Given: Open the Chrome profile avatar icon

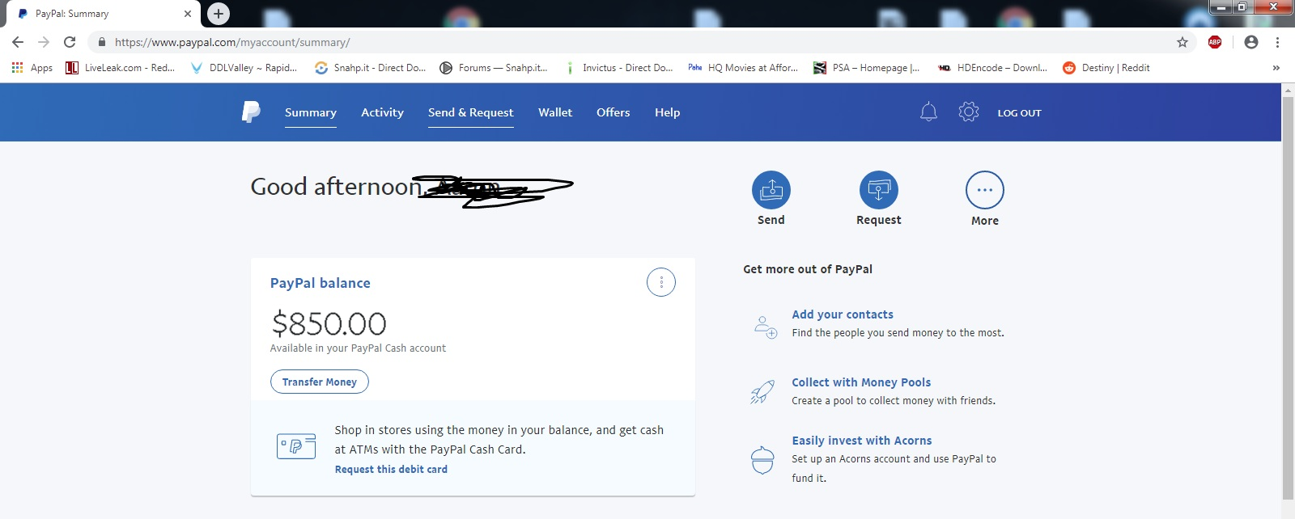Looking at the screenshot, I should click(1251, 42).
